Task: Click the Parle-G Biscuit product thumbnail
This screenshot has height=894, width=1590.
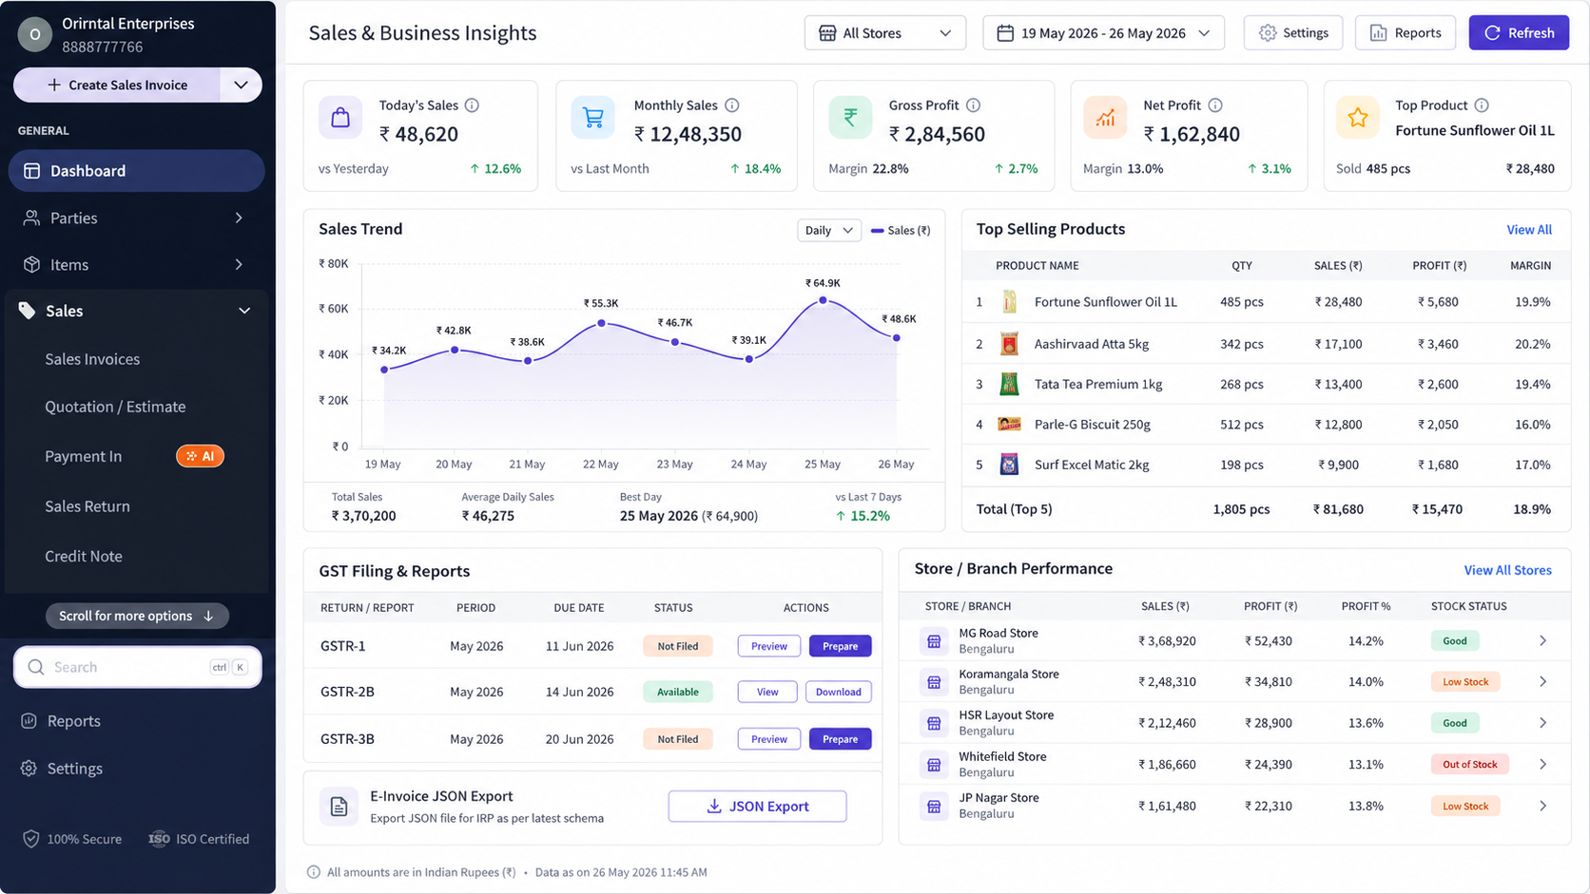Action: point(1009,425)
